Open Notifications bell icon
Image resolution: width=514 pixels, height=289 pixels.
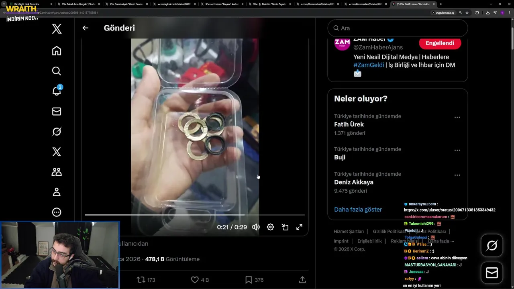[57, 91]
